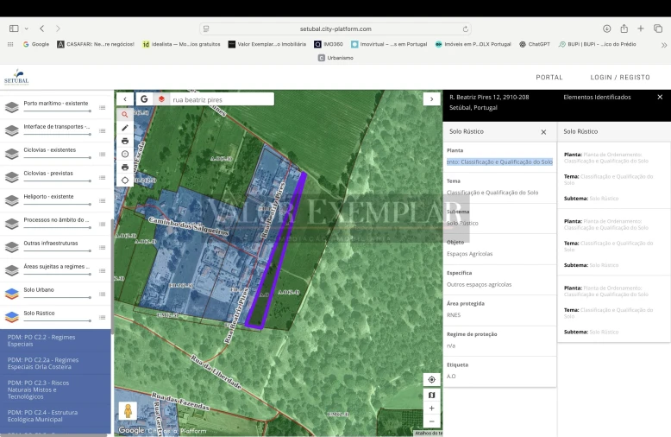Click the rua beatriz pires search field
671x437 pixels.
[221, 99]
